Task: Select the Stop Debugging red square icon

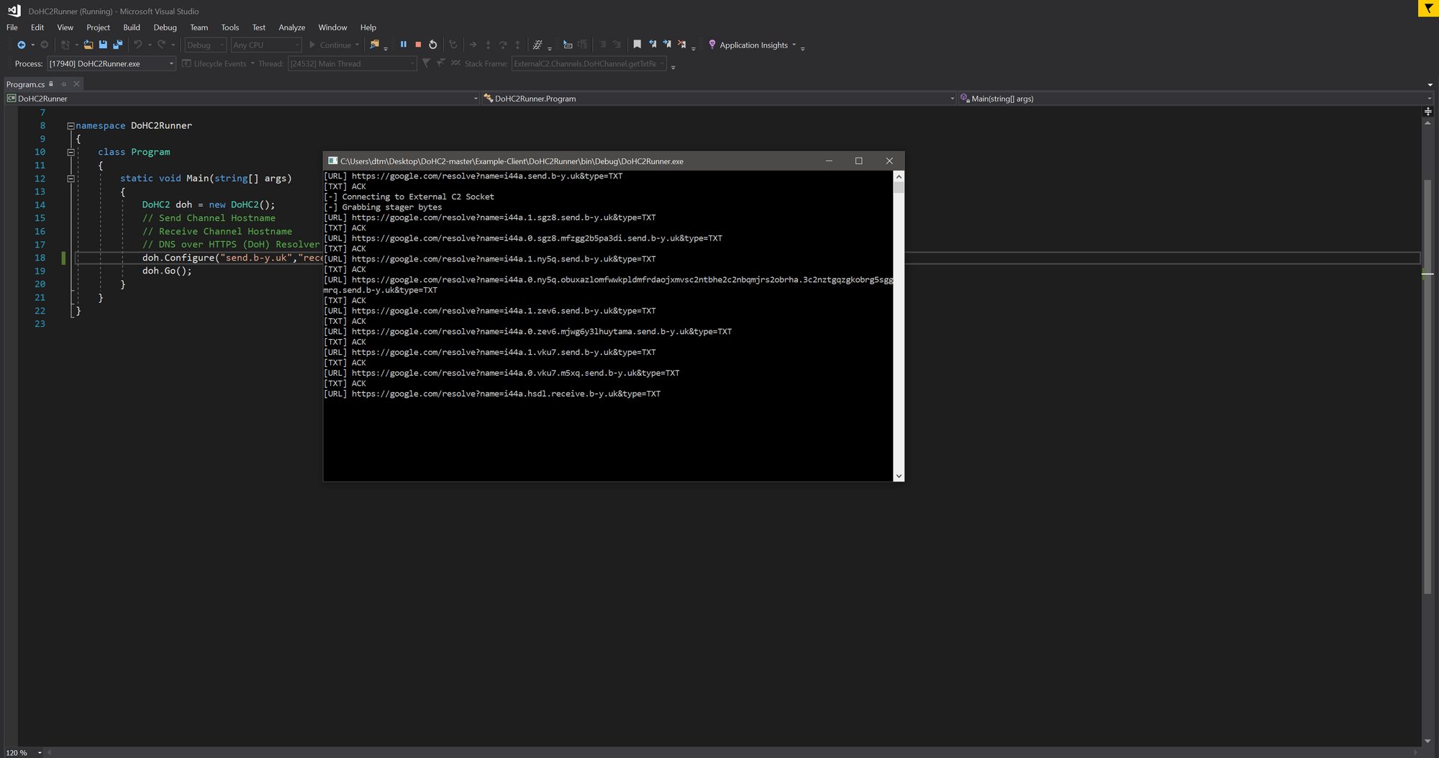Action: pyautogui.click(x=417, y=45)
